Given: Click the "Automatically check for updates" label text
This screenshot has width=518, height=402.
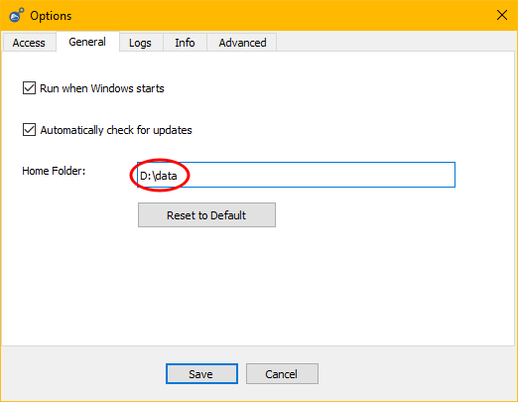Looking at the screenshot, I should pos(116,130).
